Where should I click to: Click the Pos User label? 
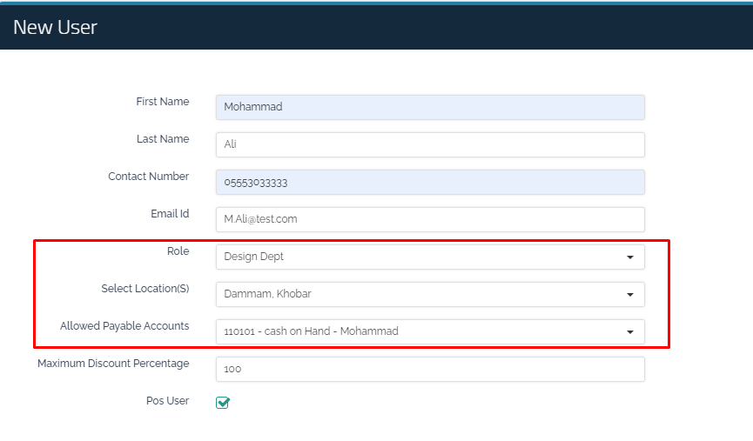(x=167, y=401)
